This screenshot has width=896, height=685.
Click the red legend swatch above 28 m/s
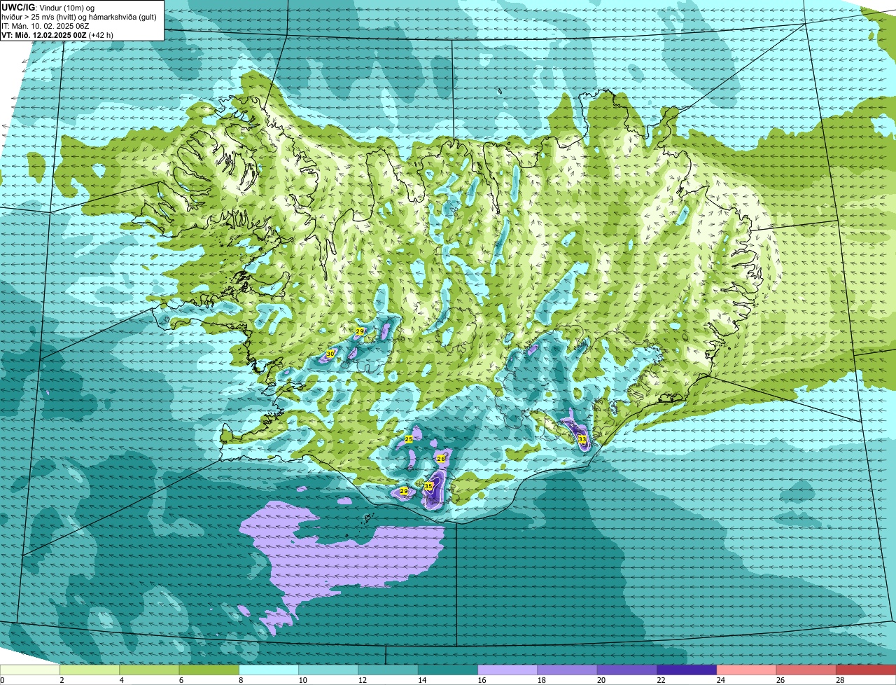pos(866,670)
